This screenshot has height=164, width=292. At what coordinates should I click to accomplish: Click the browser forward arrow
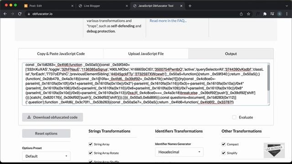tap(12, 14)
